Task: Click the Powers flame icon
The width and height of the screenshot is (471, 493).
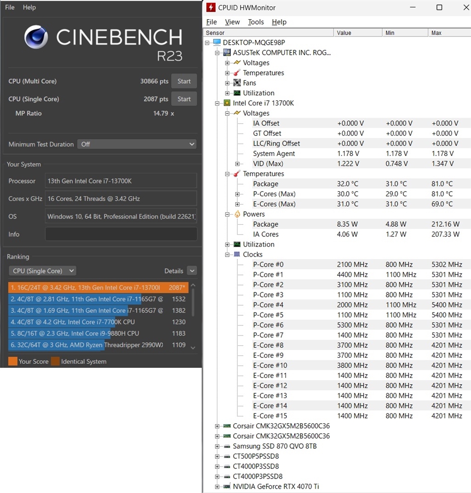Action: [x=237, y=214]
